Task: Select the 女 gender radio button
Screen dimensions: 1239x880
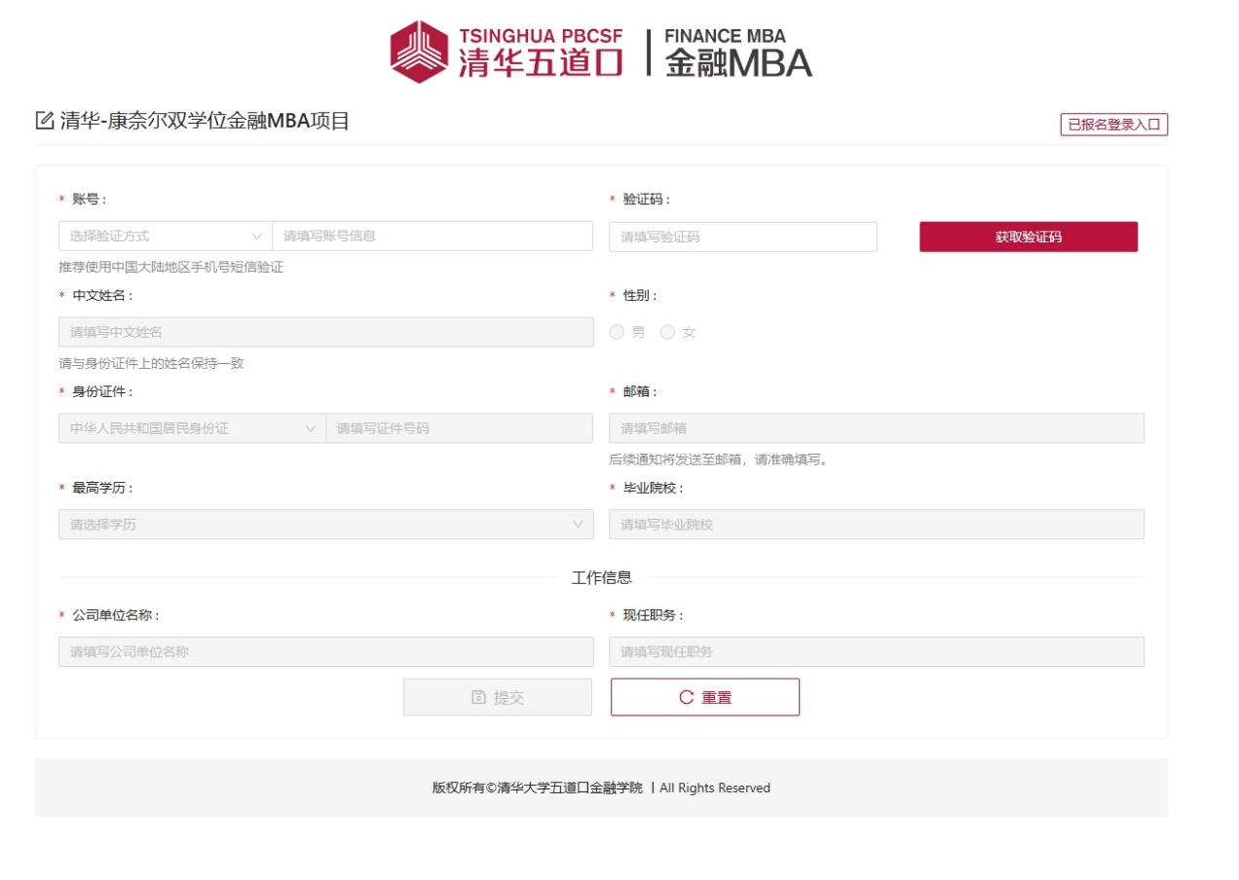Action: [667, 332]
